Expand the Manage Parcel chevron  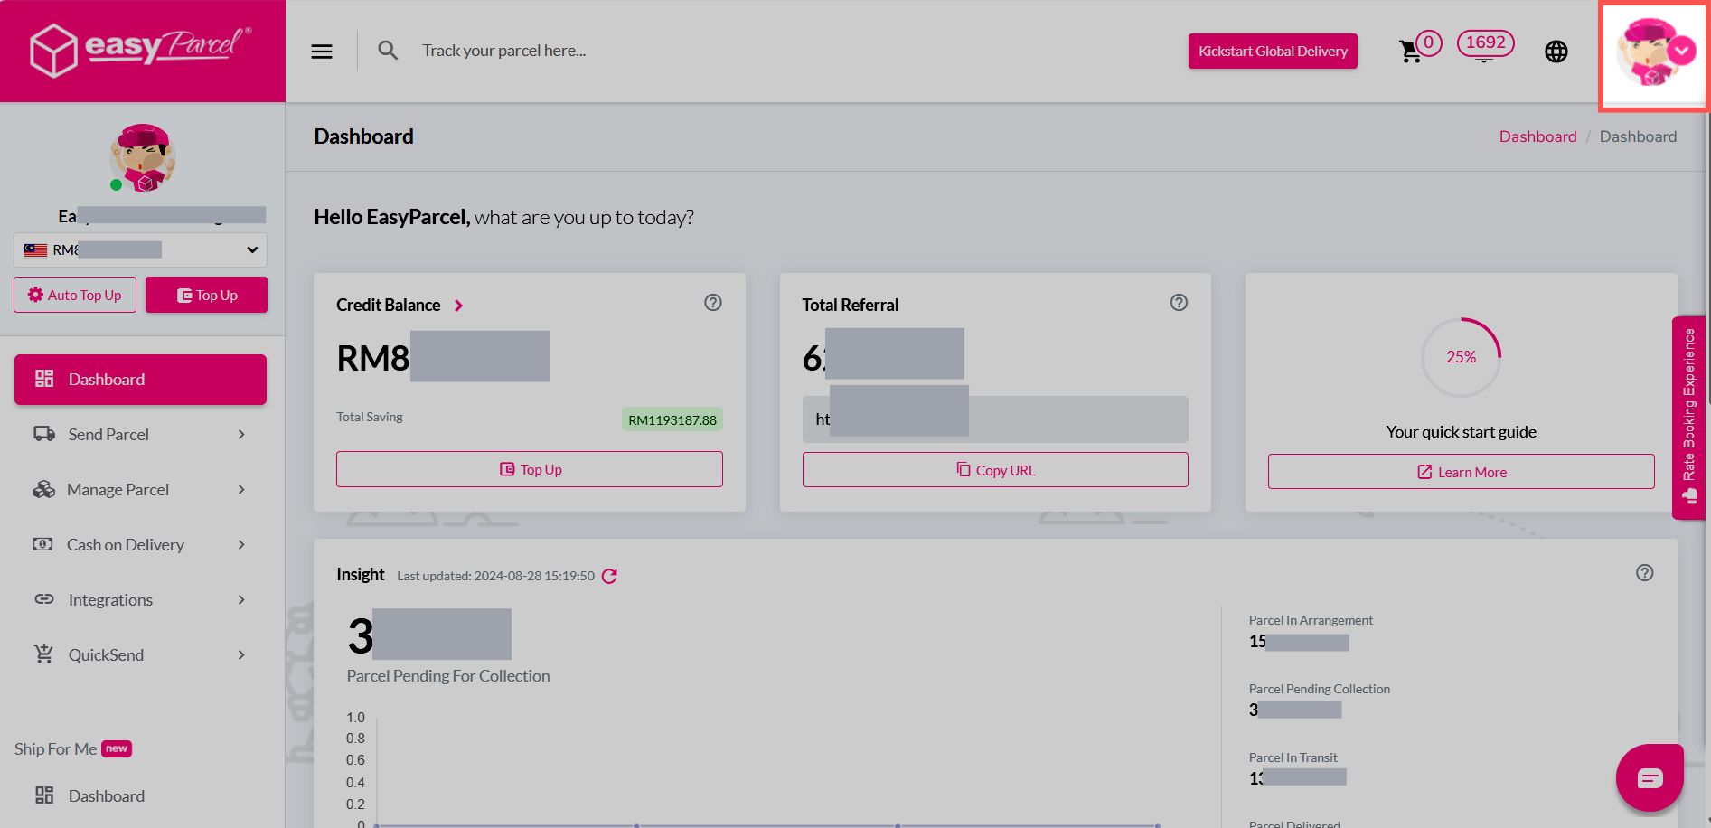[x=241, y=490]
